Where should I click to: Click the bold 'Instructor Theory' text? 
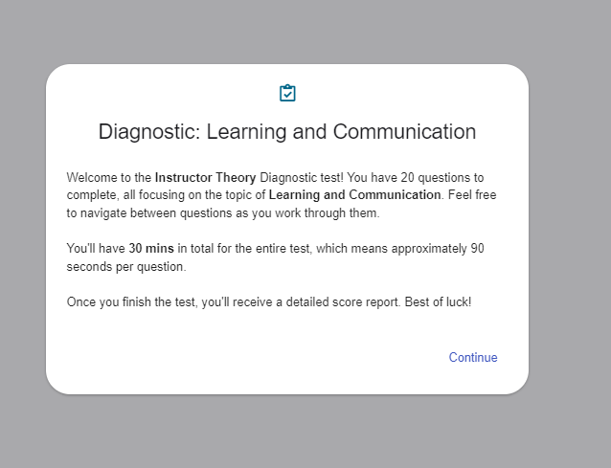(205, 177)
